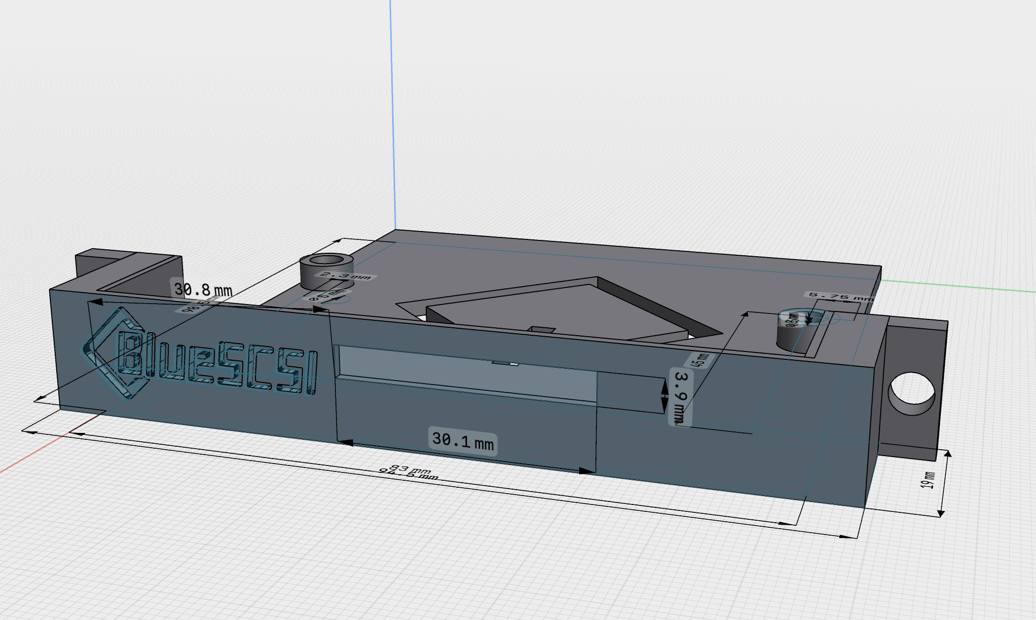The image size is (1036, 620).
Task: Select the 30.1 mm dimension label
Action: 463,440
